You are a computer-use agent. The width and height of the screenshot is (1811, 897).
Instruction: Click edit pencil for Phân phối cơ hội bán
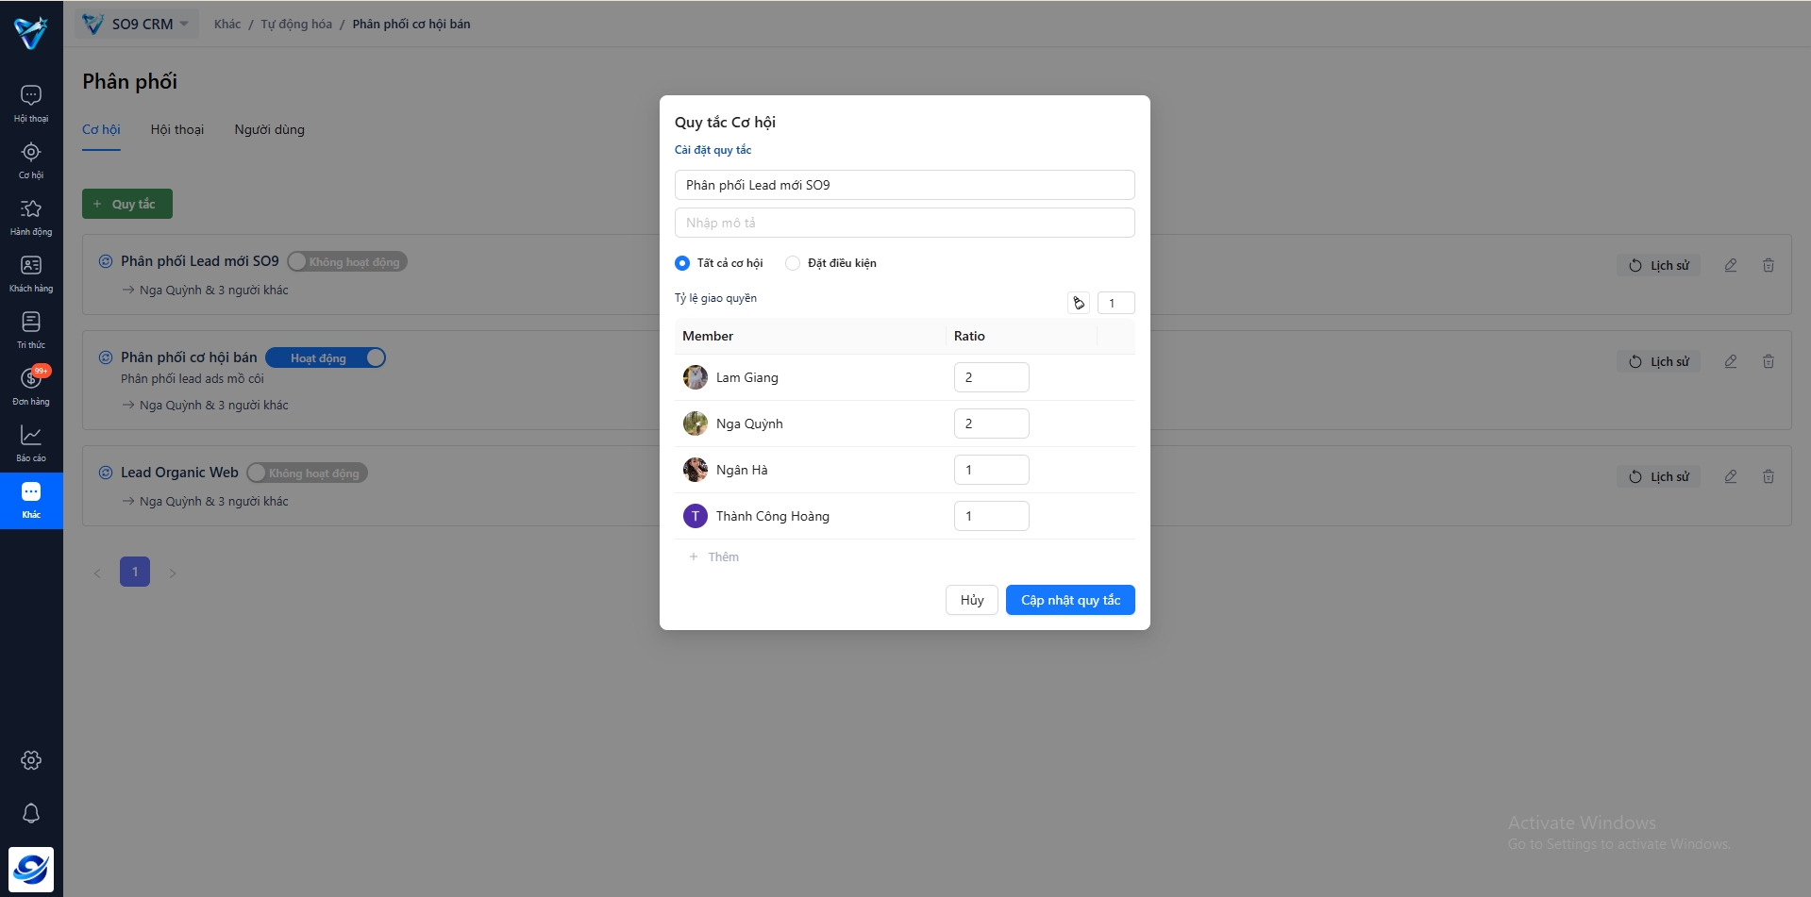pos(1731,361)
